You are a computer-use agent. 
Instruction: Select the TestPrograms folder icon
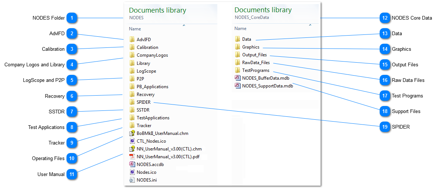coord(238,70)
